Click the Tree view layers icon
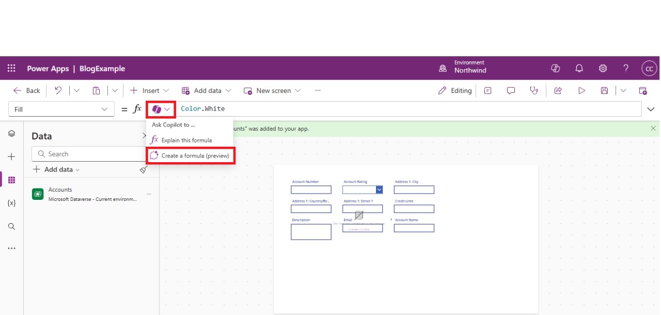661x315 pixels. point(11,134)
